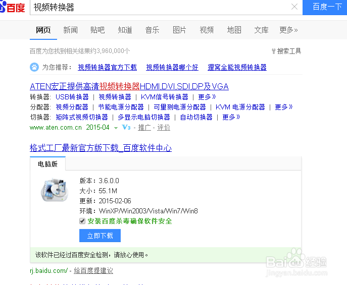
Task: Click the USB转换器 link
Action: 72,97
